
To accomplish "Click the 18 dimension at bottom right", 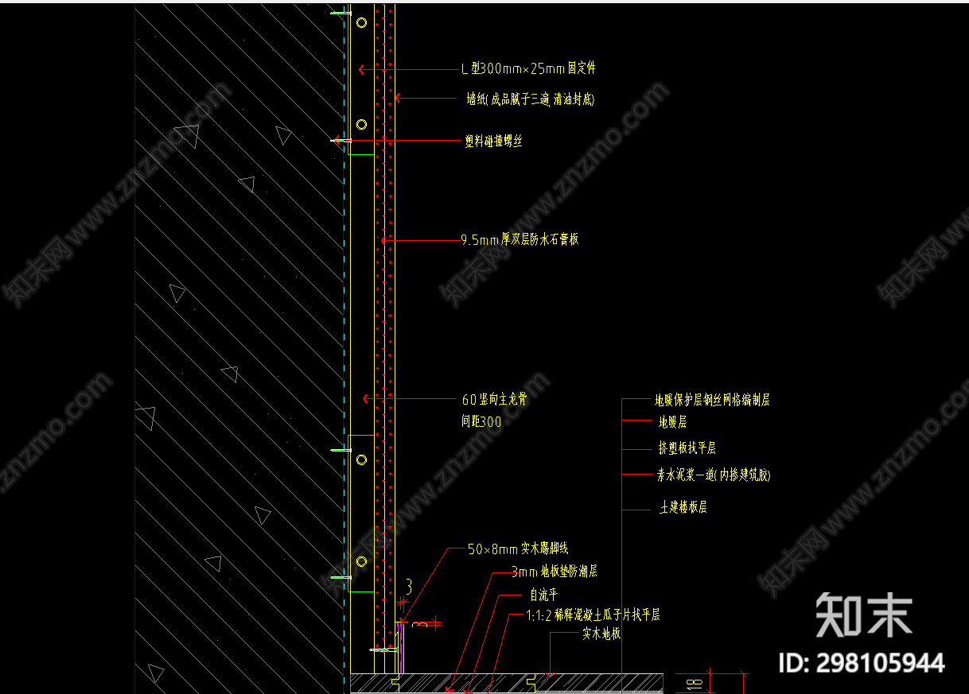I will 695,682.
